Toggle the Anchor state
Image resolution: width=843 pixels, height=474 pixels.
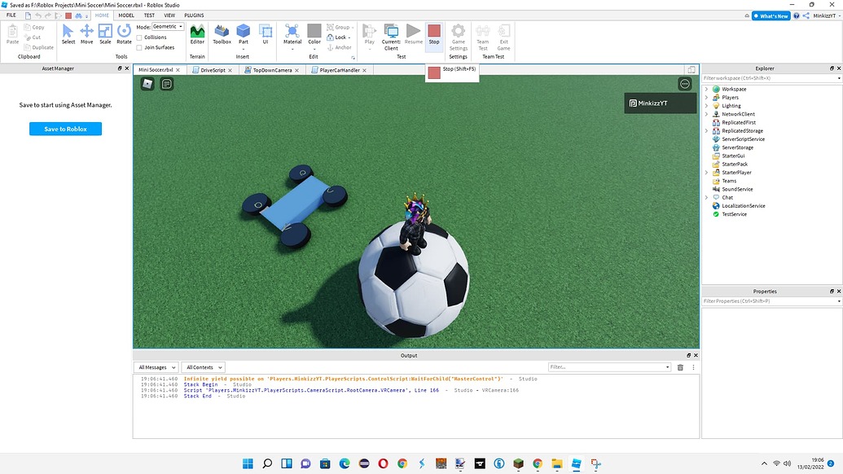click(340, 47)
